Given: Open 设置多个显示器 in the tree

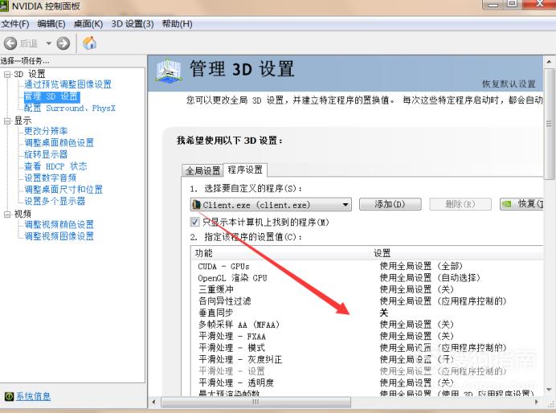Looking at the screenshot, I should tap(55, 202).
